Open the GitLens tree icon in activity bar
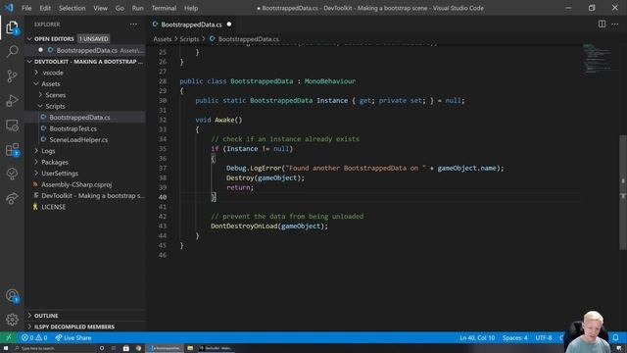The height and width of the screenshot is (353, 627). tap(12, 174)
